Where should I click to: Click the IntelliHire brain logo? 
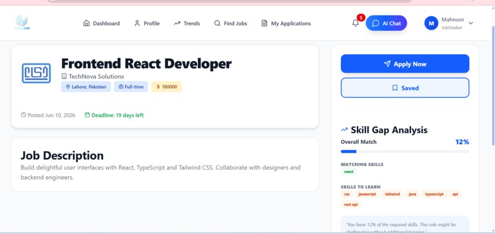coord(22,23)
